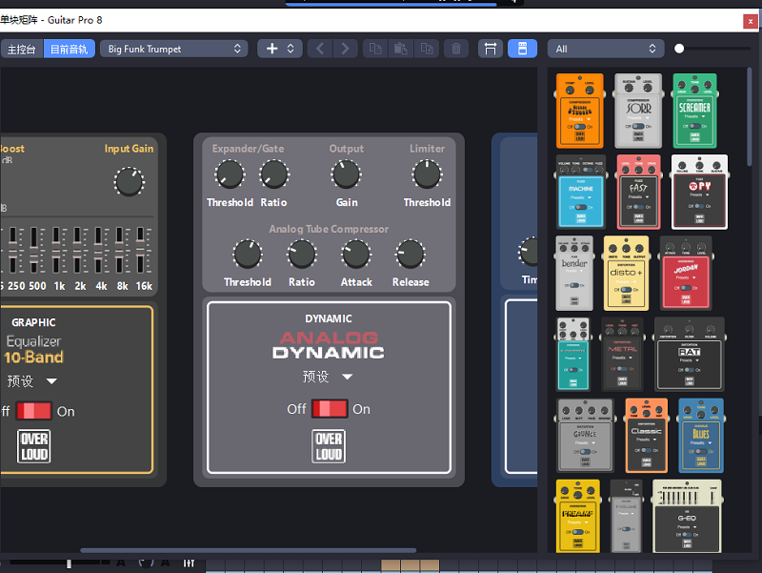Switch to the 主控台 tab
This screenshot has height=573, width=762.
(x=21, y=49)
